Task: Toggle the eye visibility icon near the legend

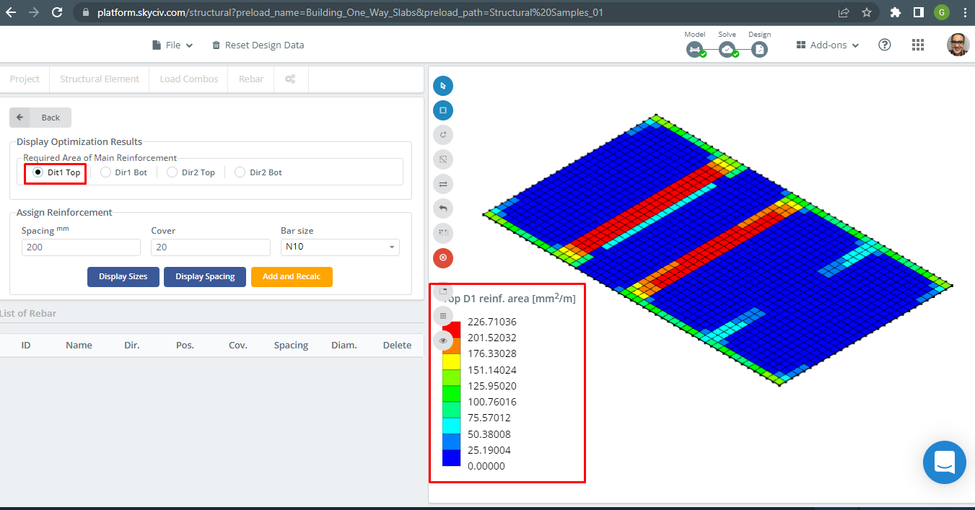Action: click(442, 340)
